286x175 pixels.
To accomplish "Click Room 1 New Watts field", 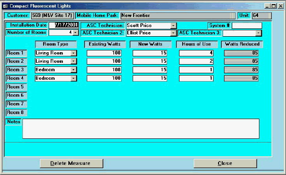I will (150, 53).
